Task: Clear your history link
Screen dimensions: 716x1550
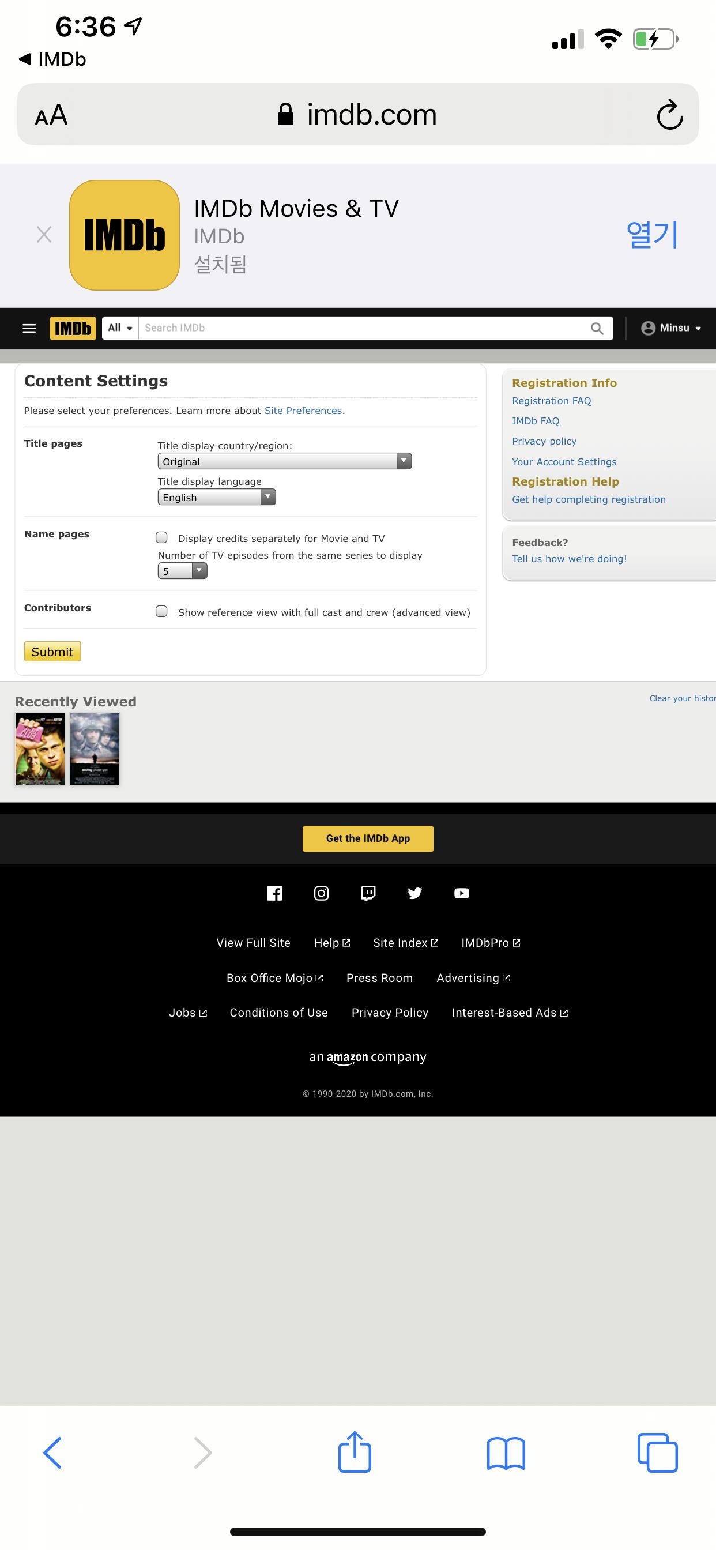Action: (x=683, y=698)
